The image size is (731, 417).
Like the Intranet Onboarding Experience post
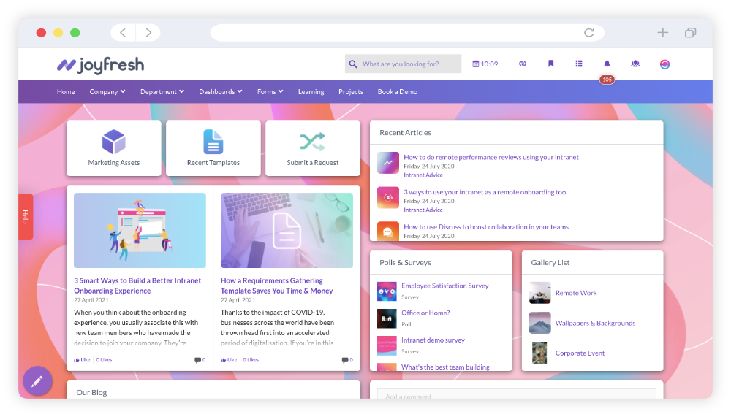(x=82, y=360)
